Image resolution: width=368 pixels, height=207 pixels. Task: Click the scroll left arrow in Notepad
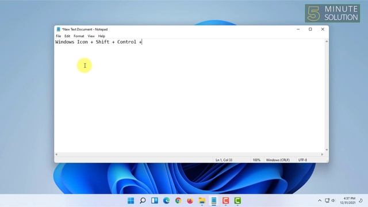(56, 155)
